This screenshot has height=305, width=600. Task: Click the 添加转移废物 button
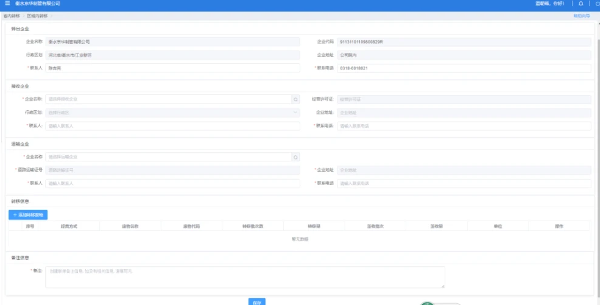pyautogui.click(x=28, y=214)
